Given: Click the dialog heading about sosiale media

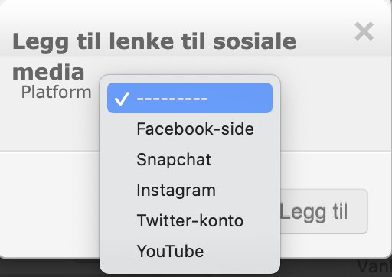Looking at the screenshot, I should click(x=154, y=57).
